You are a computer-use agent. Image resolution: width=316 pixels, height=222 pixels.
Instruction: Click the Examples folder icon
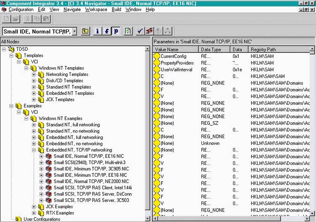(x=19, y=106)
